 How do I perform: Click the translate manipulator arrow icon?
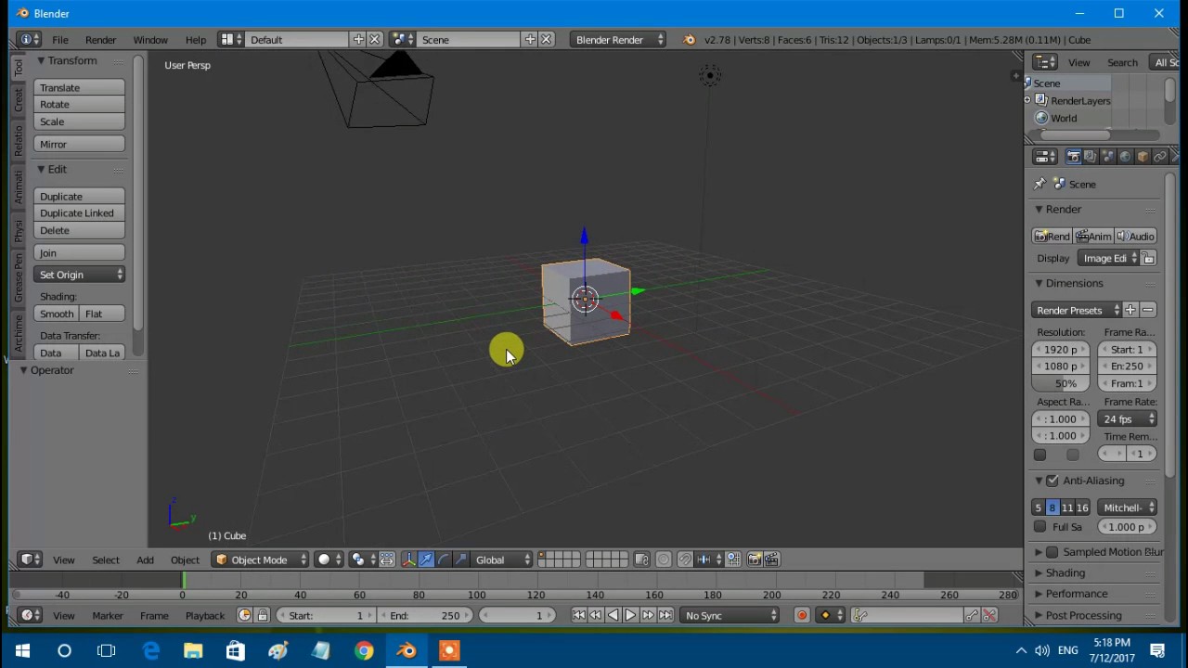click(426, 559)
